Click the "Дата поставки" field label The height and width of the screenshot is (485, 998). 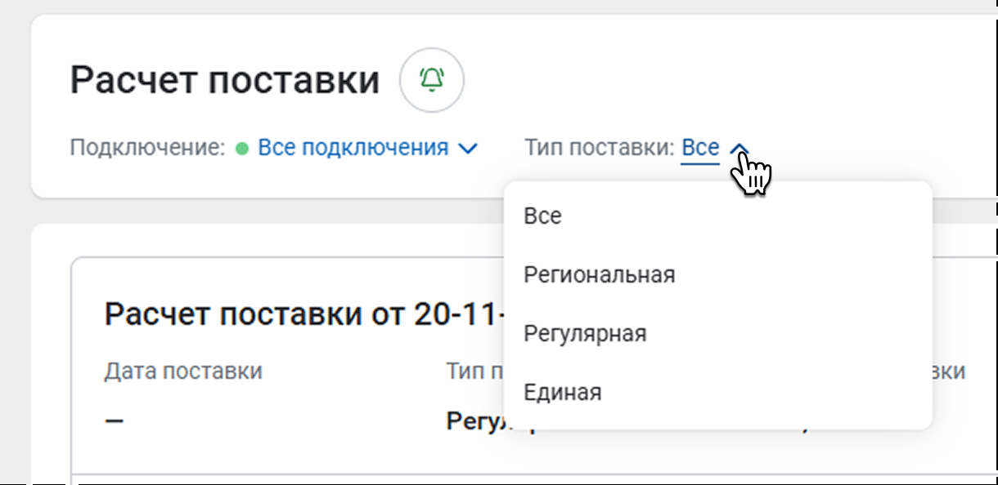tap(183, 371)
